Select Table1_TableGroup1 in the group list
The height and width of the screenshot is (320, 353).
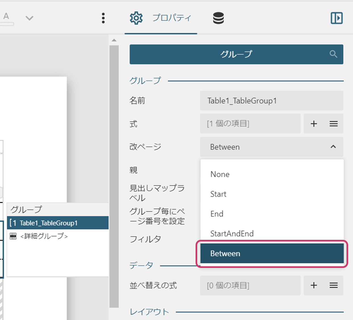pos(58,223)
